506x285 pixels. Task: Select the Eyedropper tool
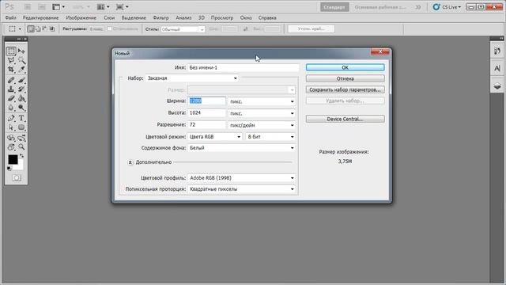(x=21, y=70)
